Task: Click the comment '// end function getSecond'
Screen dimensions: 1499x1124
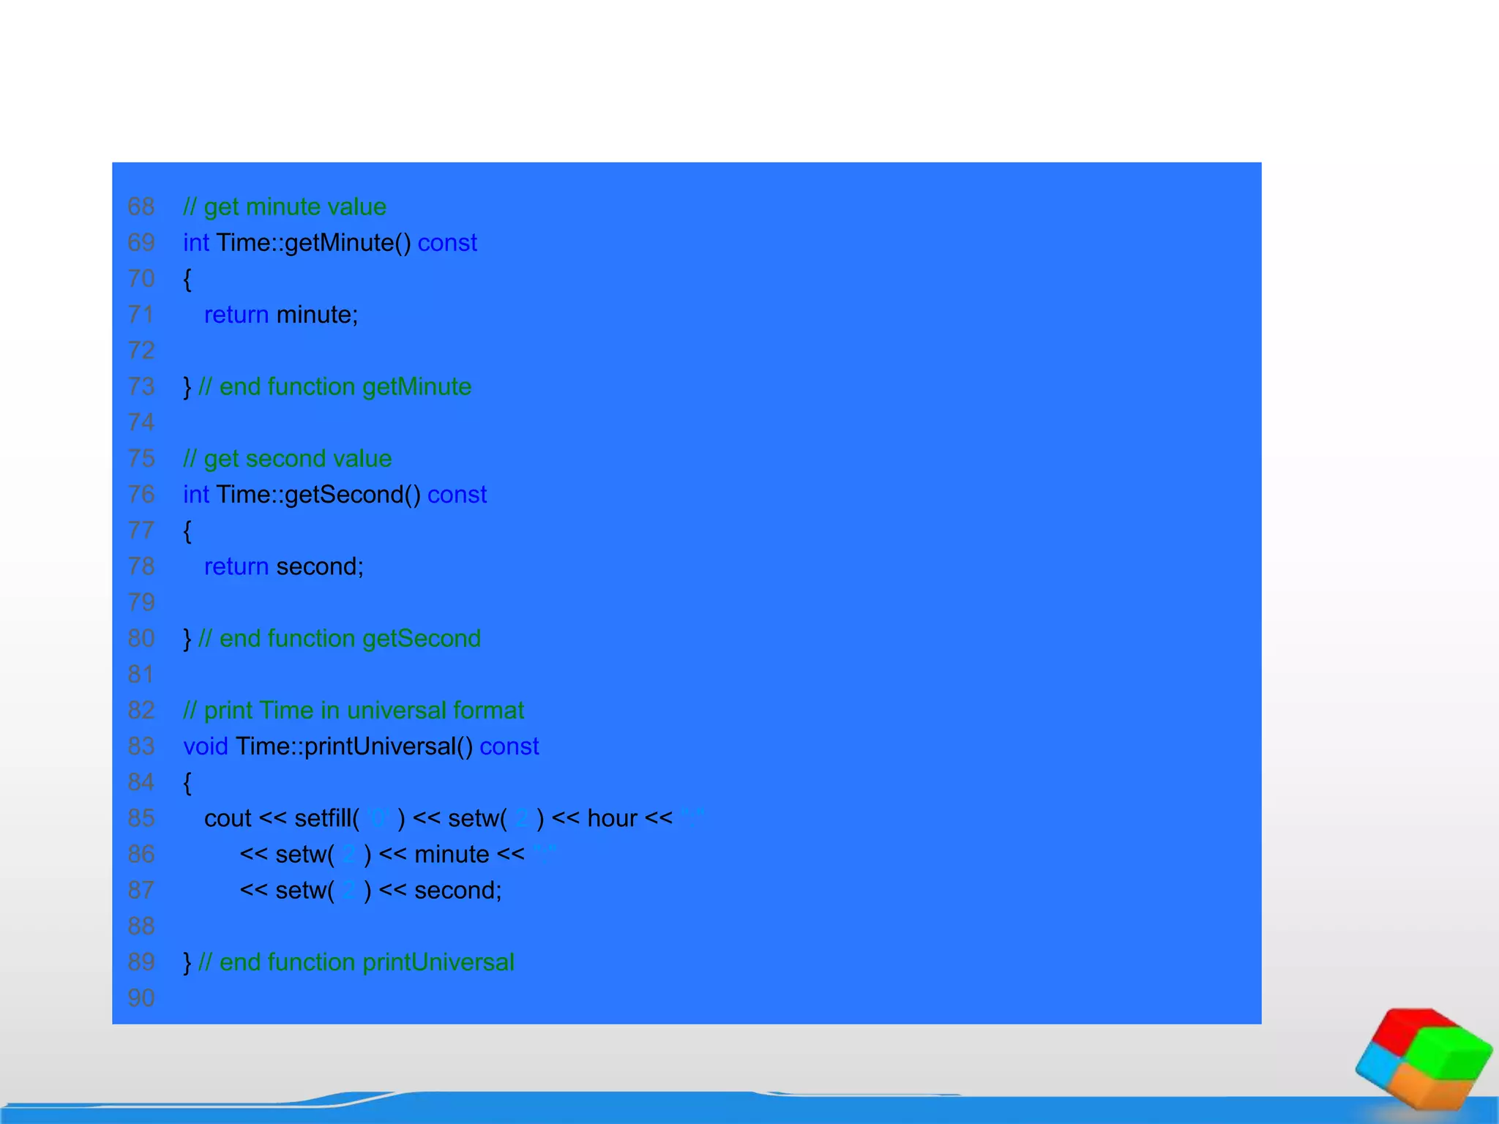Action: (x=340, y=639)
